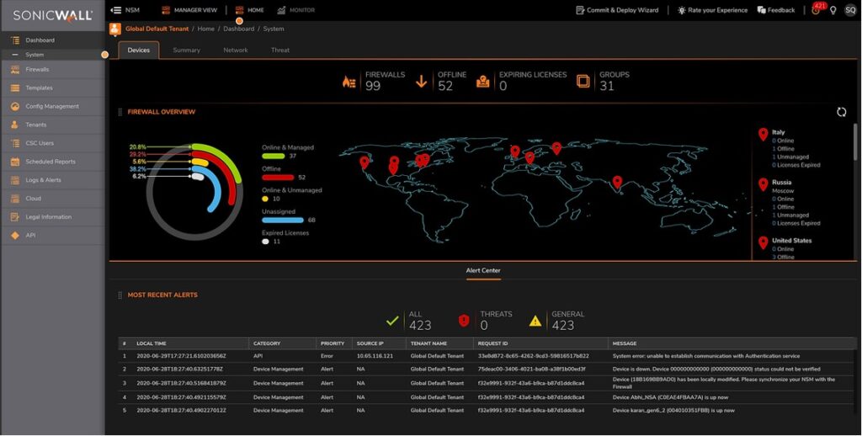
Task: Select the Alert Center tab
Action: point(483,270)
